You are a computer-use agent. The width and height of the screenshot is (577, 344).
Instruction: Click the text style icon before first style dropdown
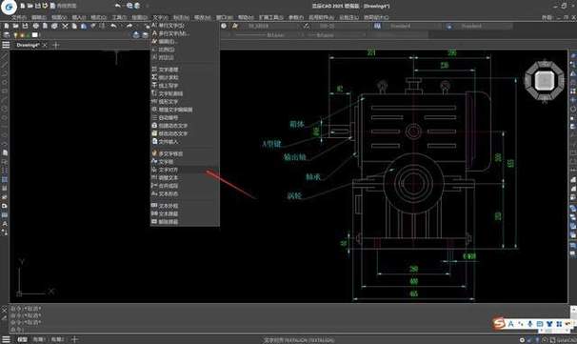click(235, 26)
